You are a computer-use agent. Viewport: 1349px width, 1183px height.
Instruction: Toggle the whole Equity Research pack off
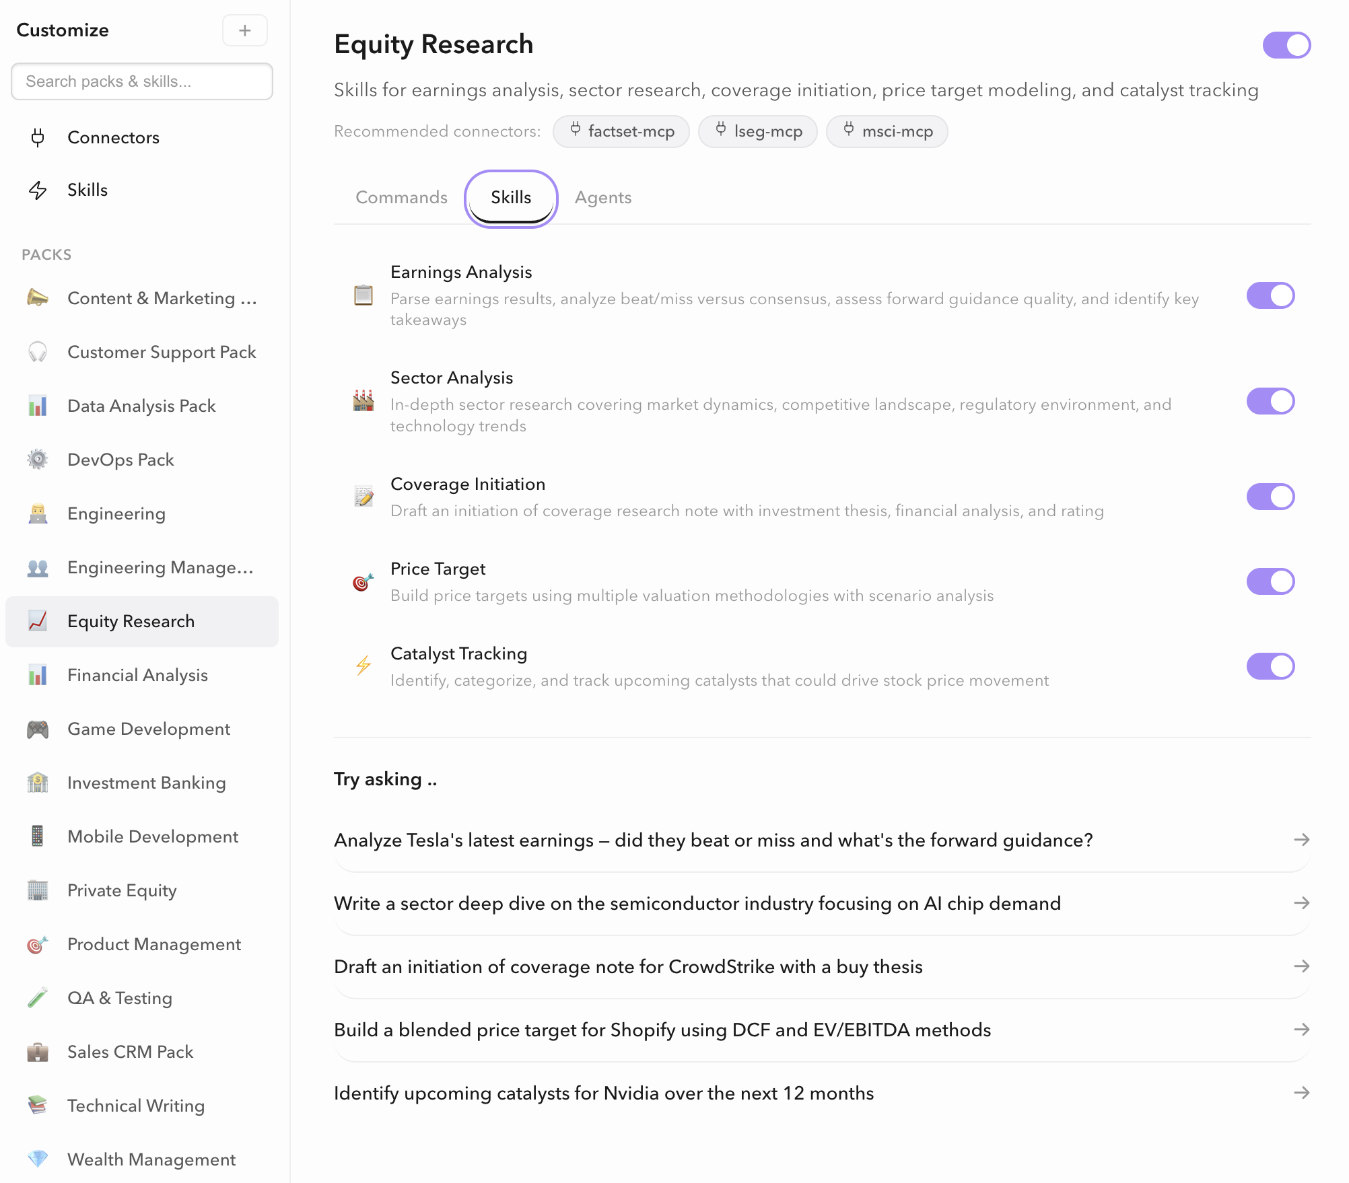click(x=1286, y=45)
